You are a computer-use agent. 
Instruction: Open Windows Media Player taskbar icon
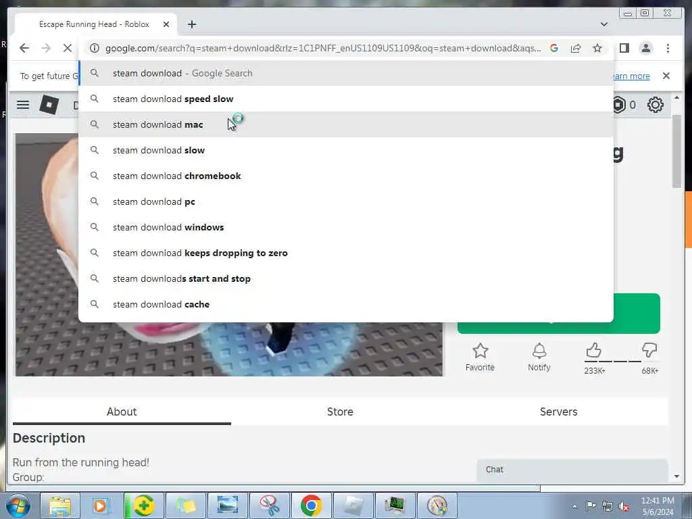point(101,505)
